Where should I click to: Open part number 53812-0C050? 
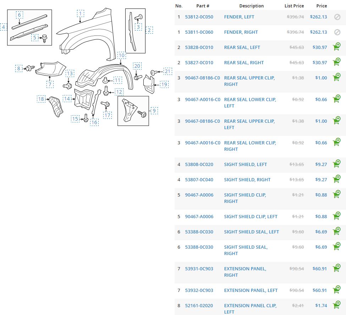click(x=199, y=17)
